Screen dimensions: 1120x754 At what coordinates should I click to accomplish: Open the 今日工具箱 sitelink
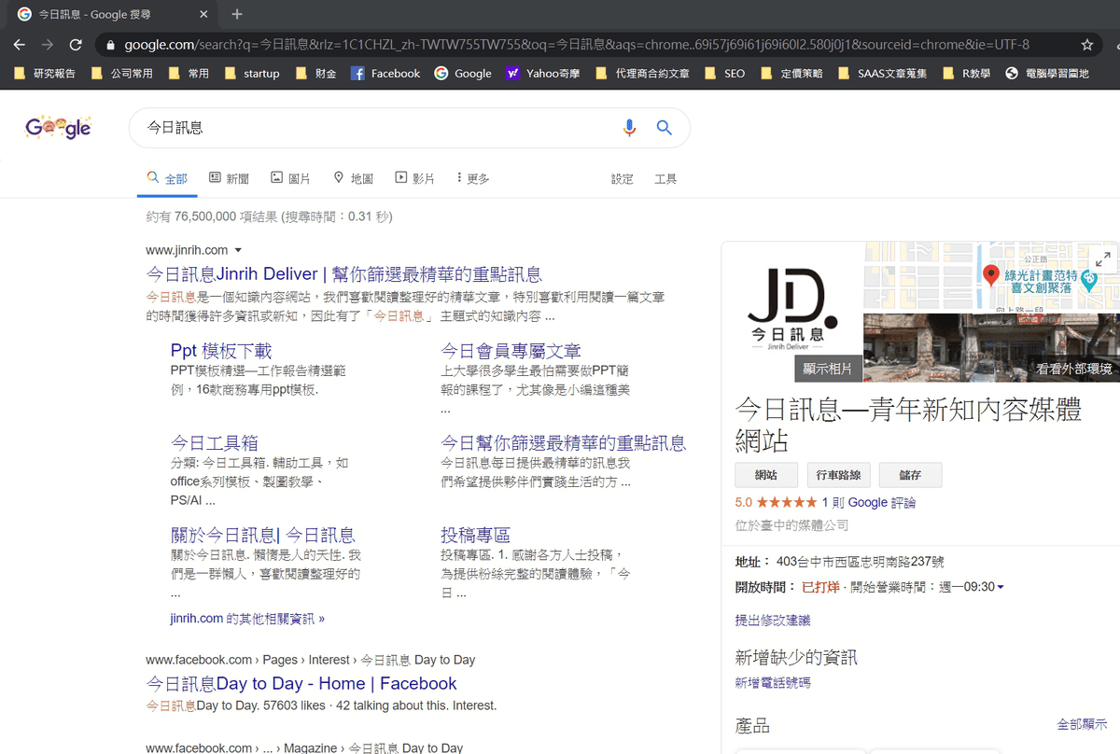click(x=215, y=442)
